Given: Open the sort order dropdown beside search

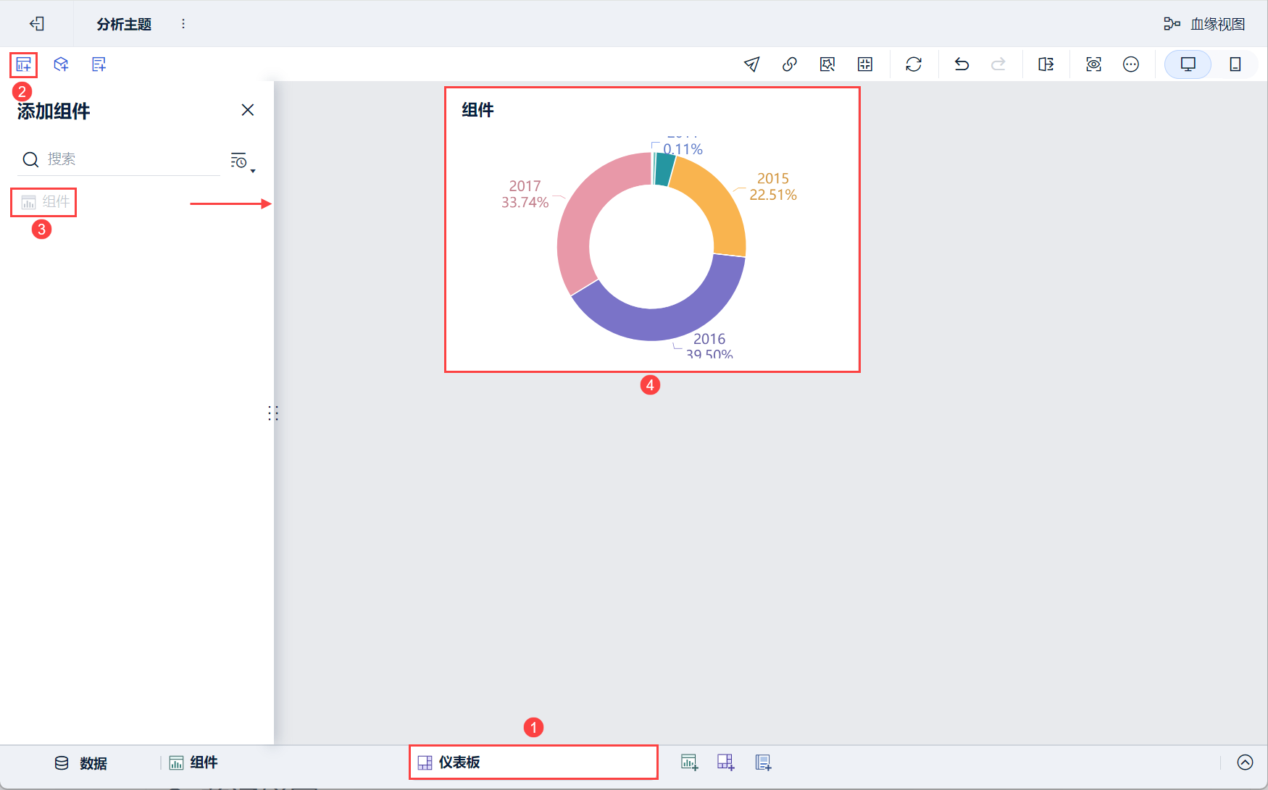Looking at the screenshot, I should click(243, 161).
